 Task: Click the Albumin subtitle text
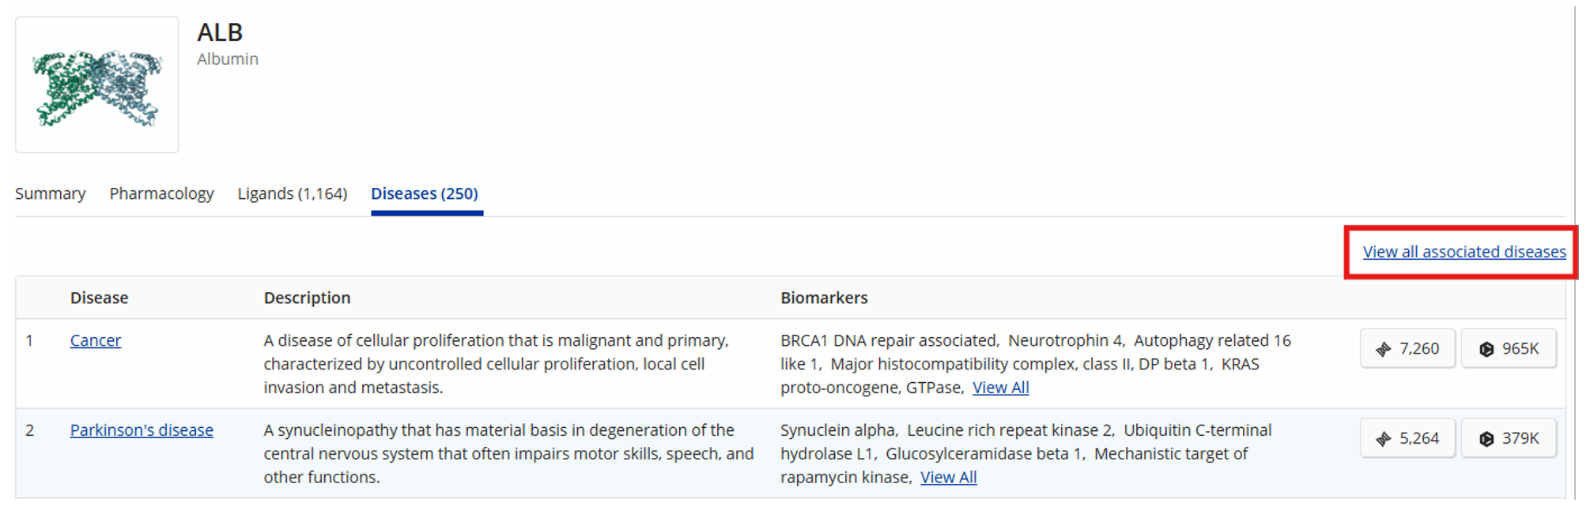coord(228,59)
